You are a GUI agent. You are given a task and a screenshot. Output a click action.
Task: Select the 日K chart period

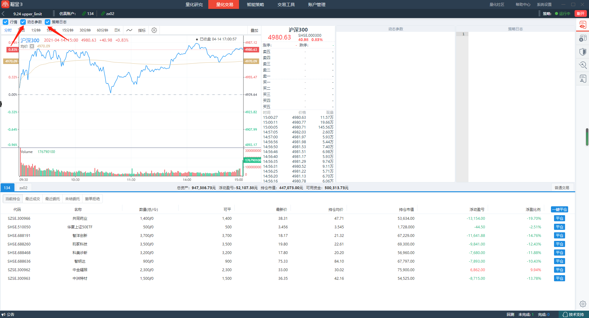(x=117, y=30)
